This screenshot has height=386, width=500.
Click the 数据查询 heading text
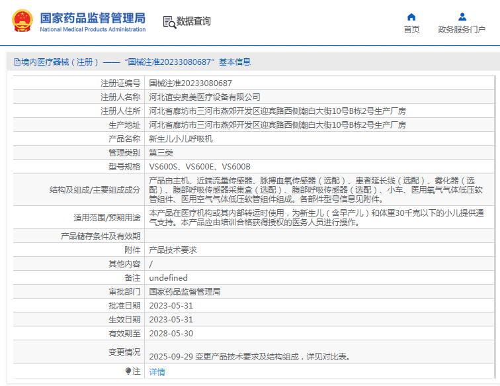(194, 22)
